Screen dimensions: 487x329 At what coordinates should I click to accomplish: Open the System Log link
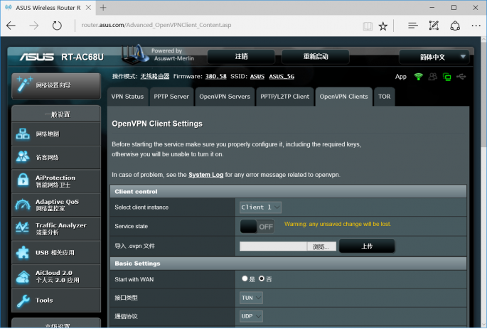tap(206, 175)
